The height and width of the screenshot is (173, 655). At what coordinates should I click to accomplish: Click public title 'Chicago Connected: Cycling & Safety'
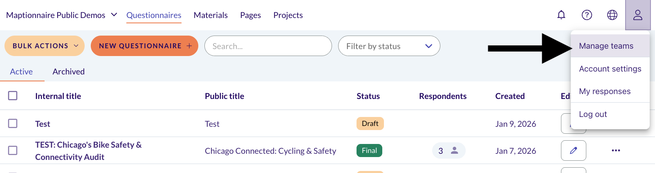pos(270,151)
